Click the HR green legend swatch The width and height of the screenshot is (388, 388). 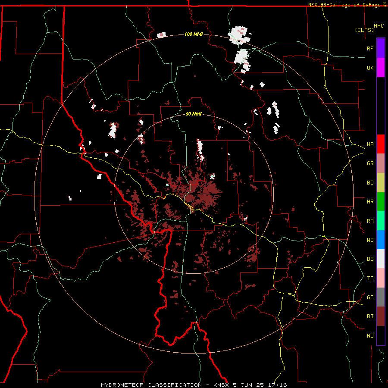(x=381, y=202)
